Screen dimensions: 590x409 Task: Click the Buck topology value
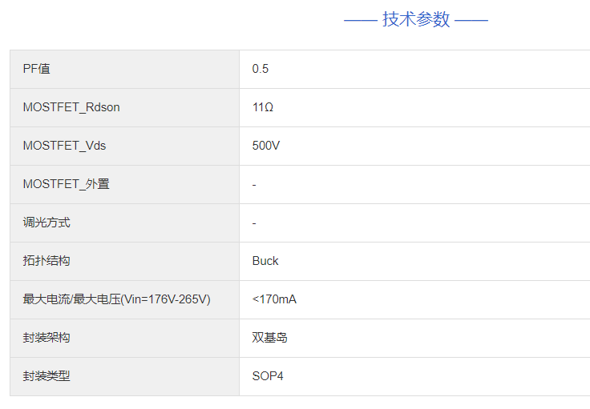click(265, 261)
